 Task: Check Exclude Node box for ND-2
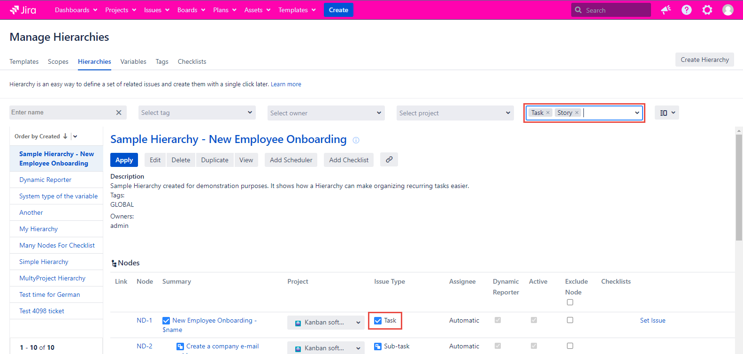tap(570, 346)
